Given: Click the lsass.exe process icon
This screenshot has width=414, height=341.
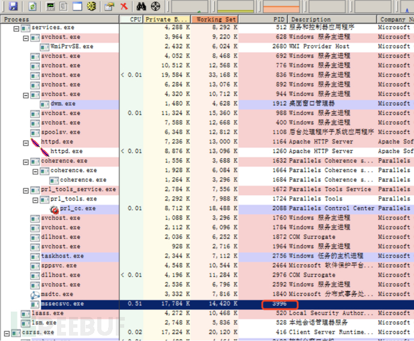Looking at the screenshot, I should pos(26,314).
